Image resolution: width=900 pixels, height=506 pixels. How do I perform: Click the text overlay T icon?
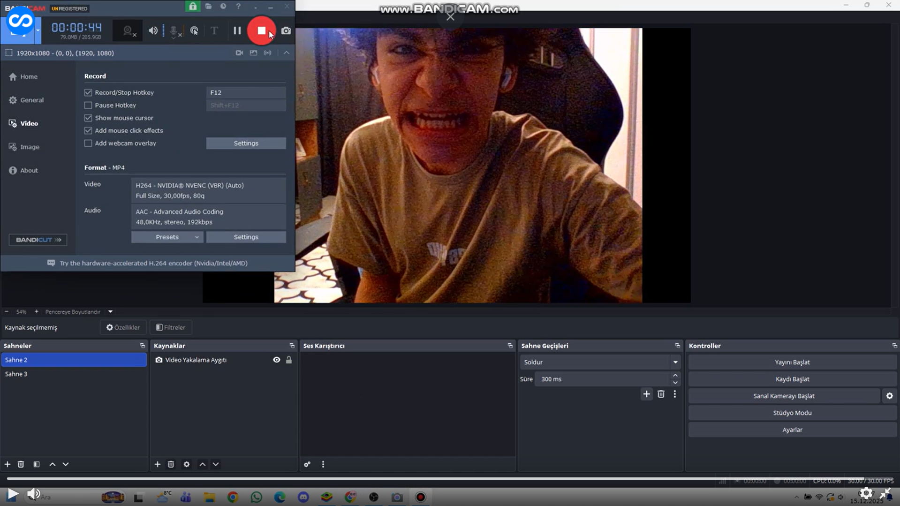point(214,30)
